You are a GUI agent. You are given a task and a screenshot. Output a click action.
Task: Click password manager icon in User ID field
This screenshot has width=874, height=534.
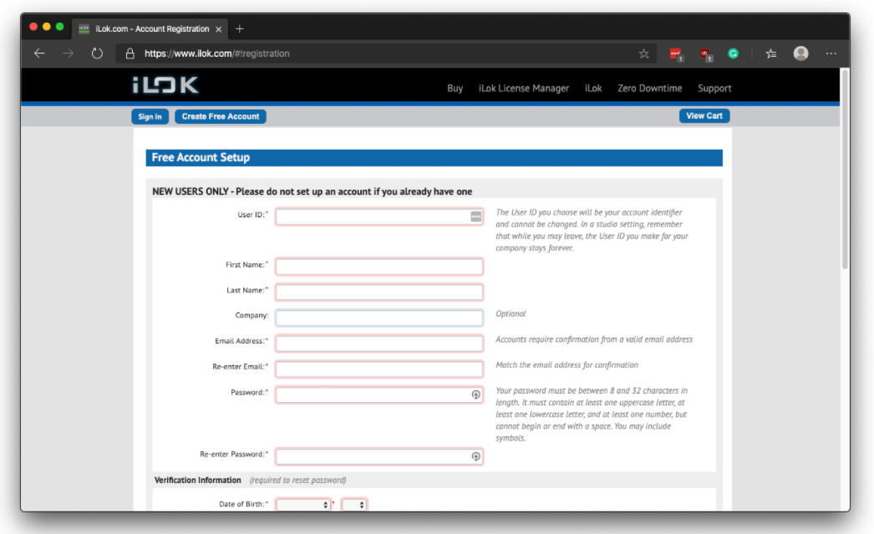475,216
